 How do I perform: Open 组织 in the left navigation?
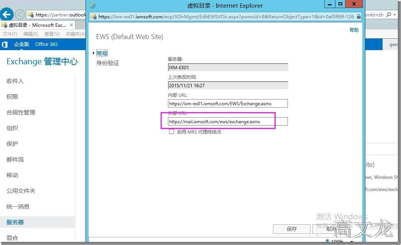click(12, 128)
